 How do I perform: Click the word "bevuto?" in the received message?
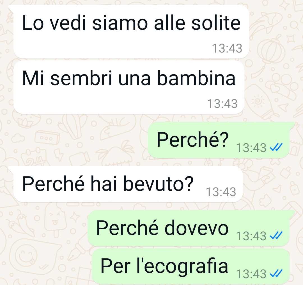coord(158,184)
